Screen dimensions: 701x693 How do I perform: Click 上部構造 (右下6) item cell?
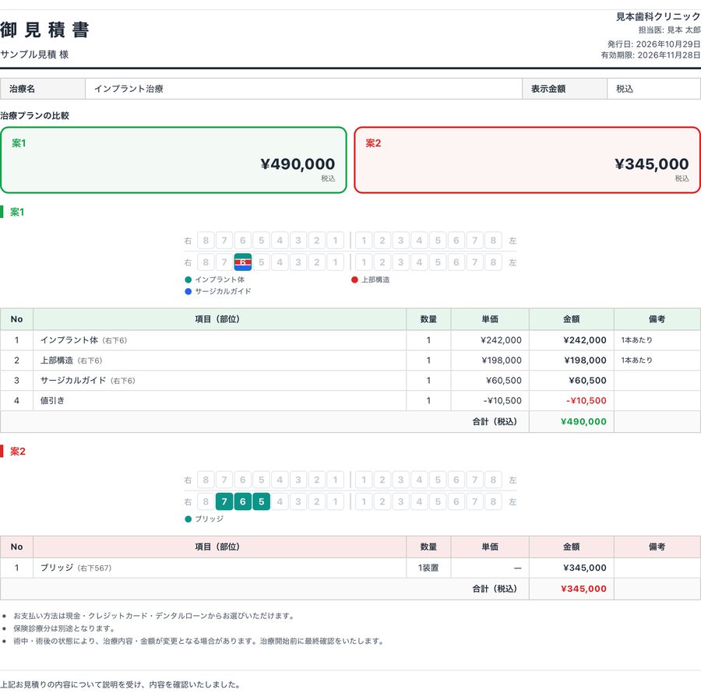click(x=220, y=361)
